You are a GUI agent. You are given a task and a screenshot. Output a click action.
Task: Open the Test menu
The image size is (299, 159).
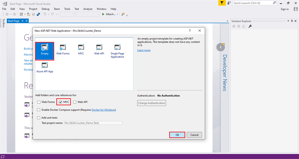pyautogui.click(x=77, y=9)
